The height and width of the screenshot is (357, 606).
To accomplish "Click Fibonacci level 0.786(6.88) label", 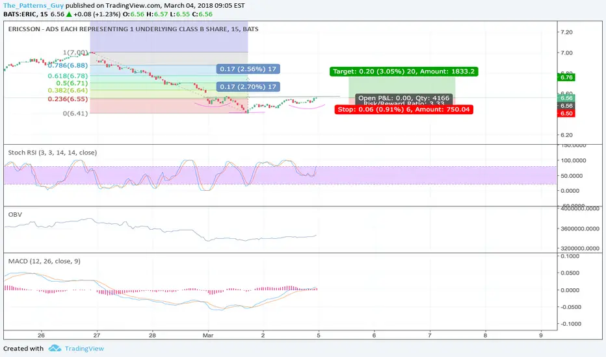I will click(x=68, y=65).
